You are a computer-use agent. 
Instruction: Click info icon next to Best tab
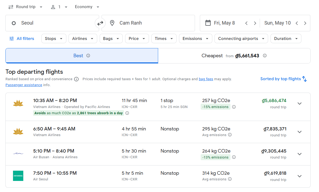point(88,56)
